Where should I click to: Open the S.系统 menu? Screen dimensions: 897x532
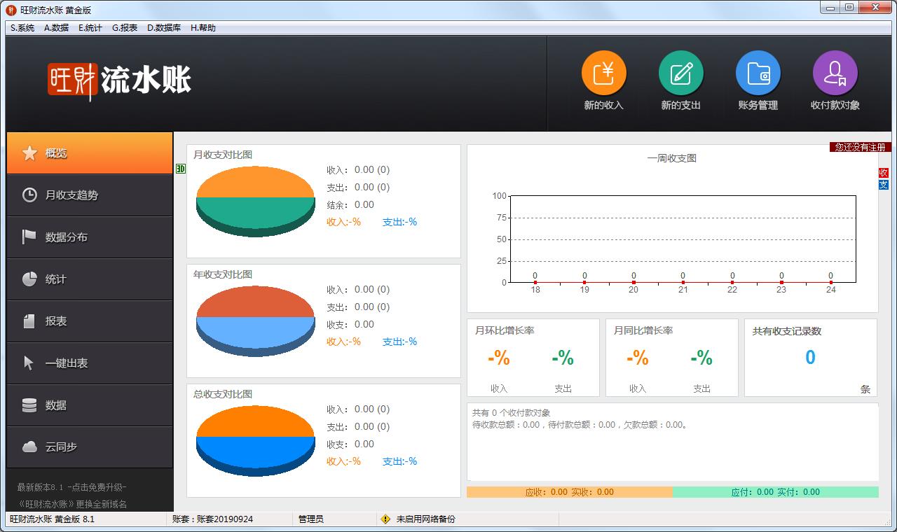22,28
